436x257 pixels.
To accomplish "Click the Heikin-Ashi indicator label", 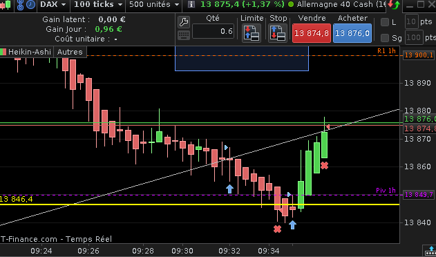I will pos(30,52).
